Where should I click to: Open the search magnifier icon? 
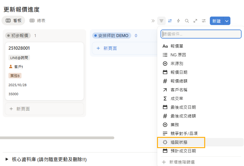click(x=187, y=21)
